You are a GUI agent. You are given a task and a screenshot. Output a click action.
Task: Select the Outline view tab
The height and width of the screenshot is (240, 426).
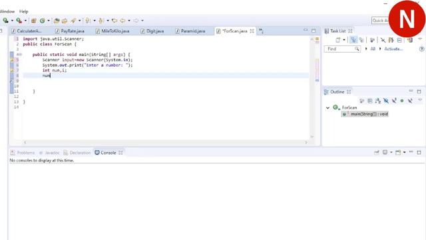337,92
